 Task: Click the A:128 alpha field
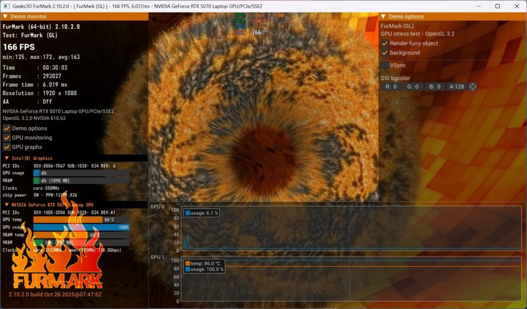pos(457,87)
